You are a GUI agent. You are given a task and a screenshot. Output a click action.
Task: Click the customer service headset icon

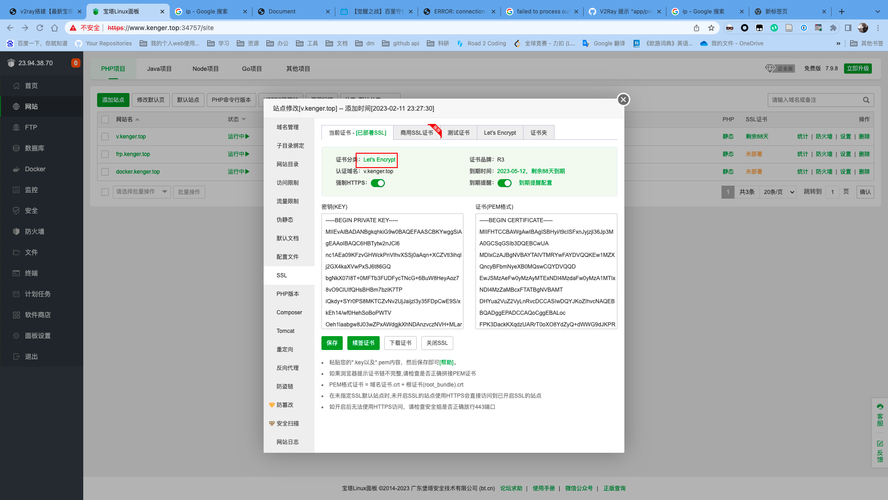(880, 407)
